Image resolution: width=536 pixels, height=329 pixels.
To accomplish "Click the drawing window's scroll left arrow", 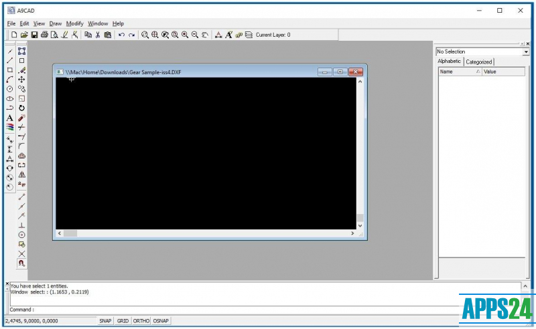I will pyautogui.click(x=60, y=233).
